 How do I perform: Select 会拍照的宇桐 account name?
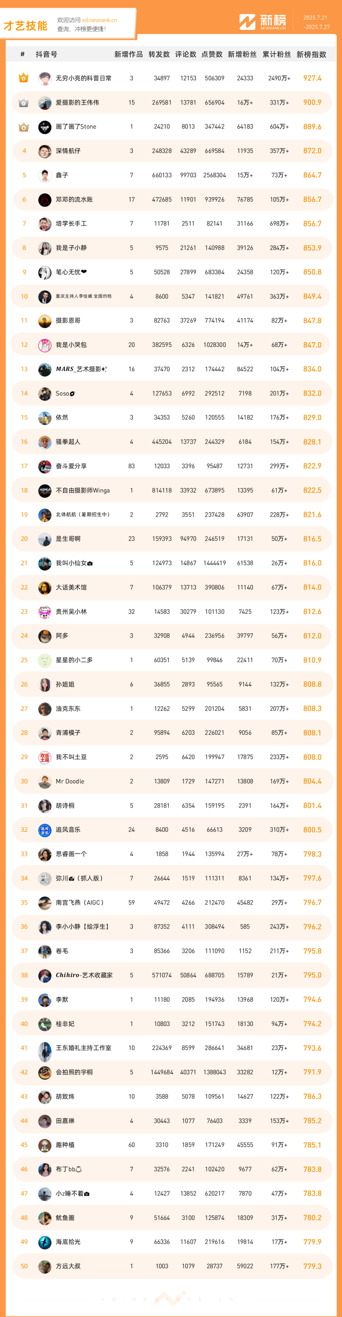pyautogui.click(x=74, y=1072)
